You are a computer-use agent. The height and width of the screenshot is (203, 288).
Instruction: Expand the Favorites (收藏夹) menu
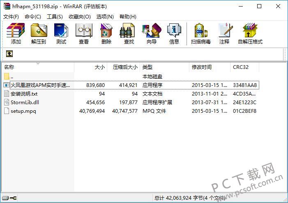[x=79, y=16]
